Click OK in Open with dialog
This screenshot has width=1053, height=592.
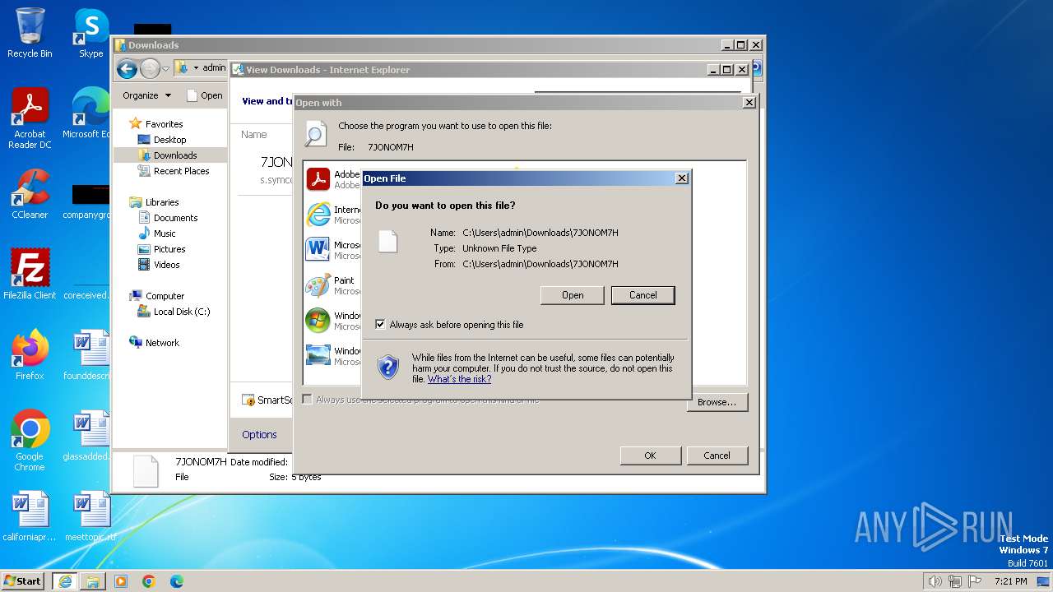650,456
